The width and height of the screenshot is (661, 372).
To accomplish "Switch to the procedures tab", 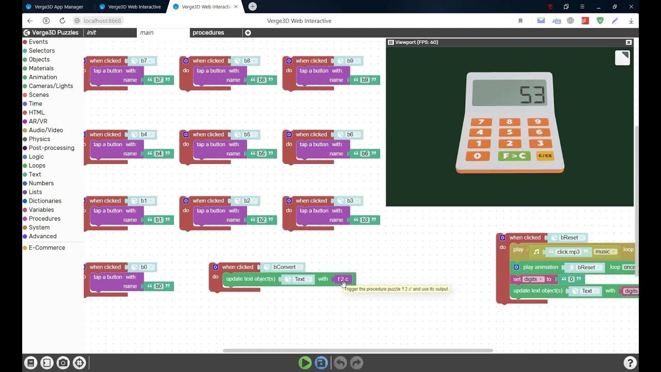I will click(x=208, y=33).
